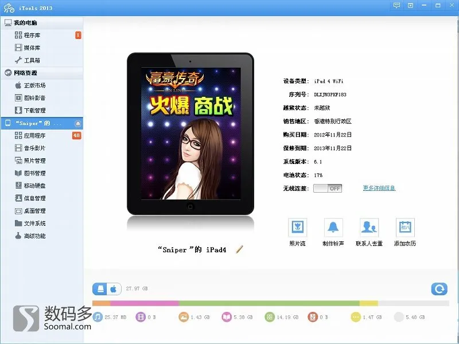
Task: Toggle the 无线连接 OFF switch
Action: 328,189
